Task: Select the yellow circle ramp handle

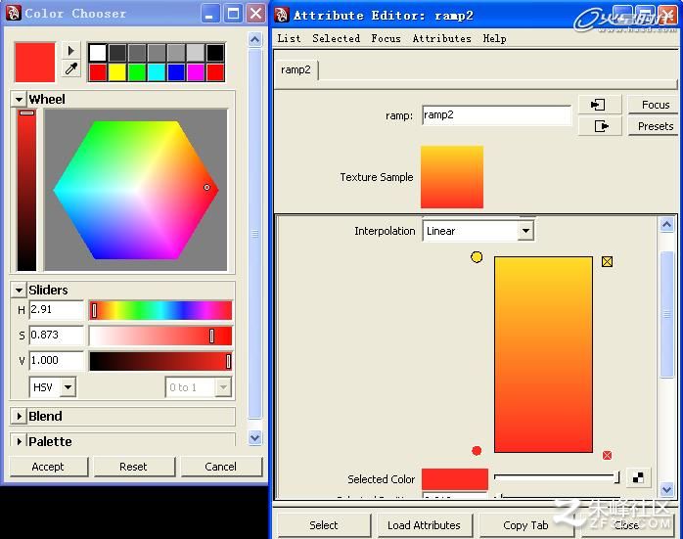Action: (477, 257)
